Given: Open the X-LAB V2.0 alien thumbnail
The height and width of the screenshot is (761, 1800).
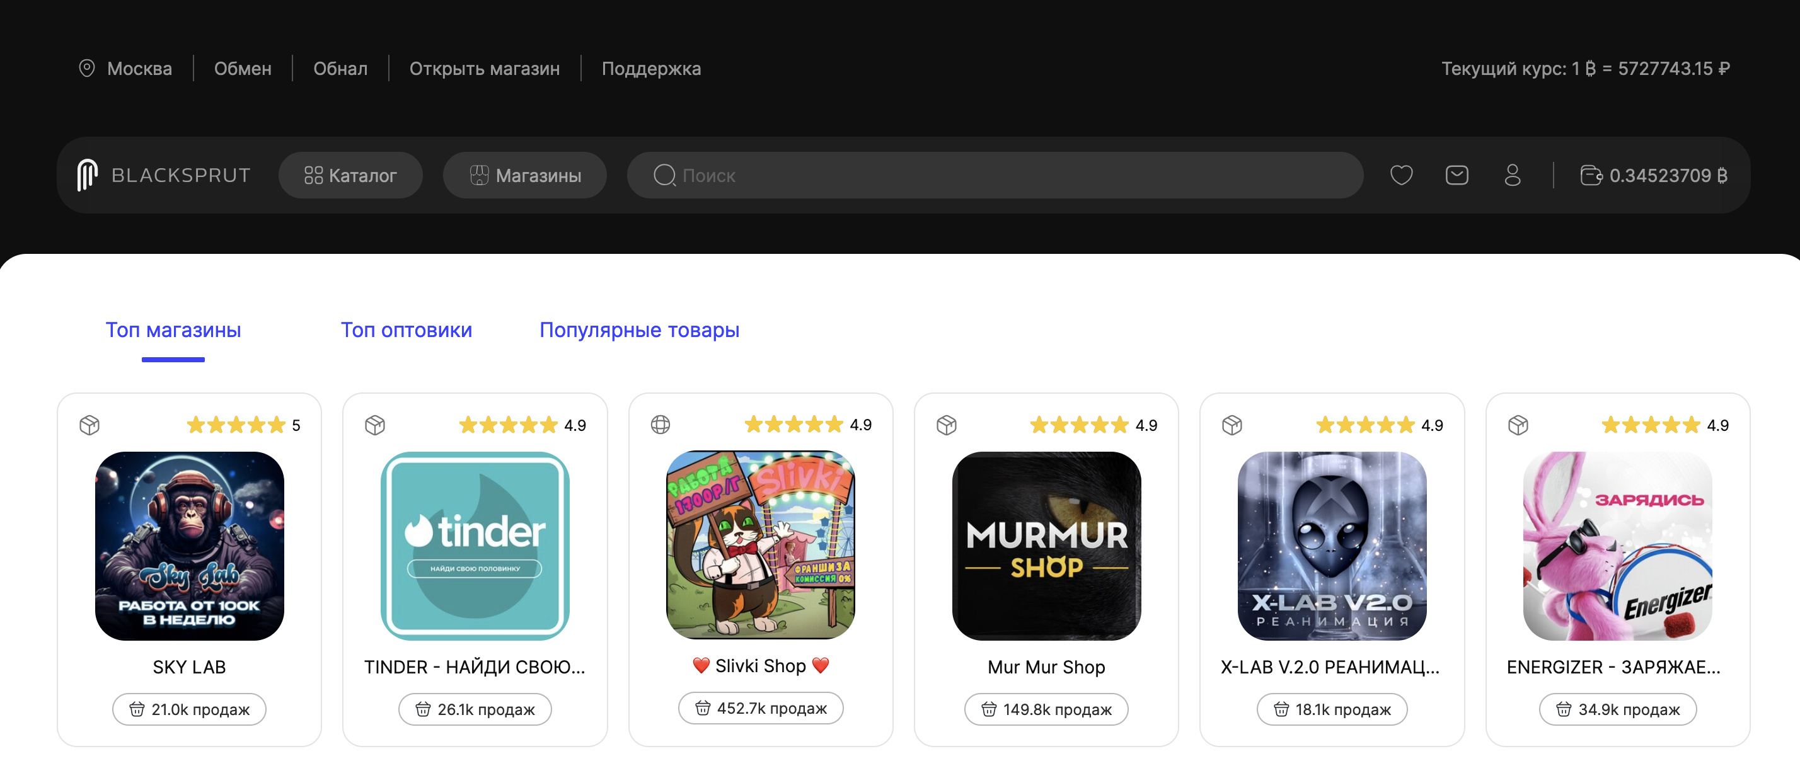Looking at the screenshot, I should point(1332,546).
